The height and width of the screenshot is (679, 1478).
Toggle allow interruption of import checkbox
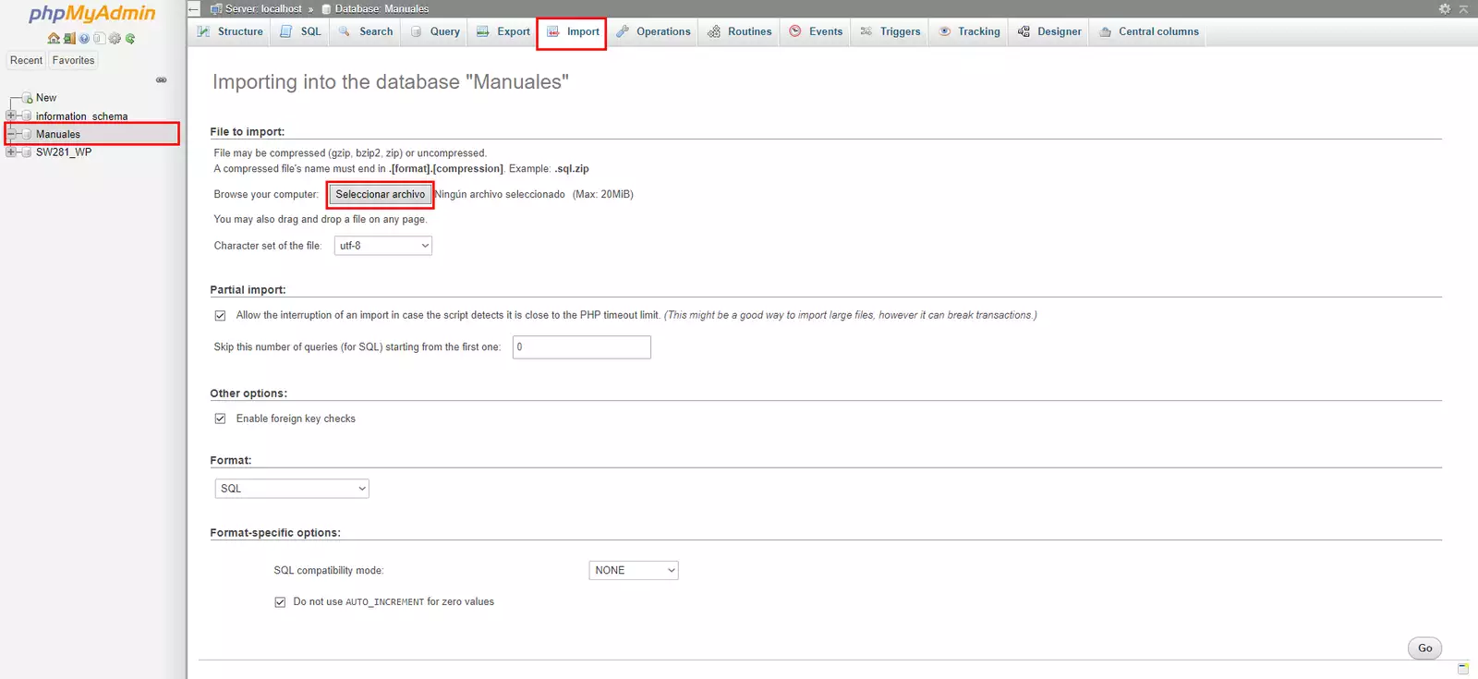click(x=220, y=316)
